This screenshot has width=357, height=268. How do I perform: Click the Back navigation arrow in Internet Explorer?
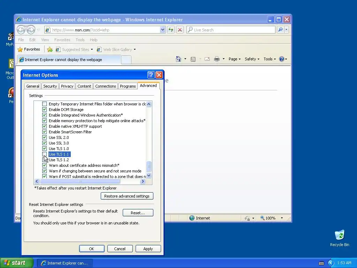pos(21,30)
